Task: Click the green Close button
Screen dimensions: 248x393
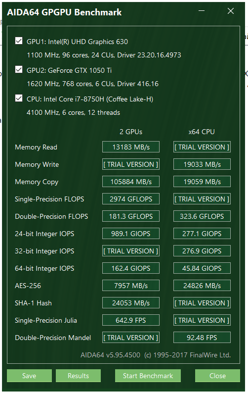Action: (x=217, y=376)
